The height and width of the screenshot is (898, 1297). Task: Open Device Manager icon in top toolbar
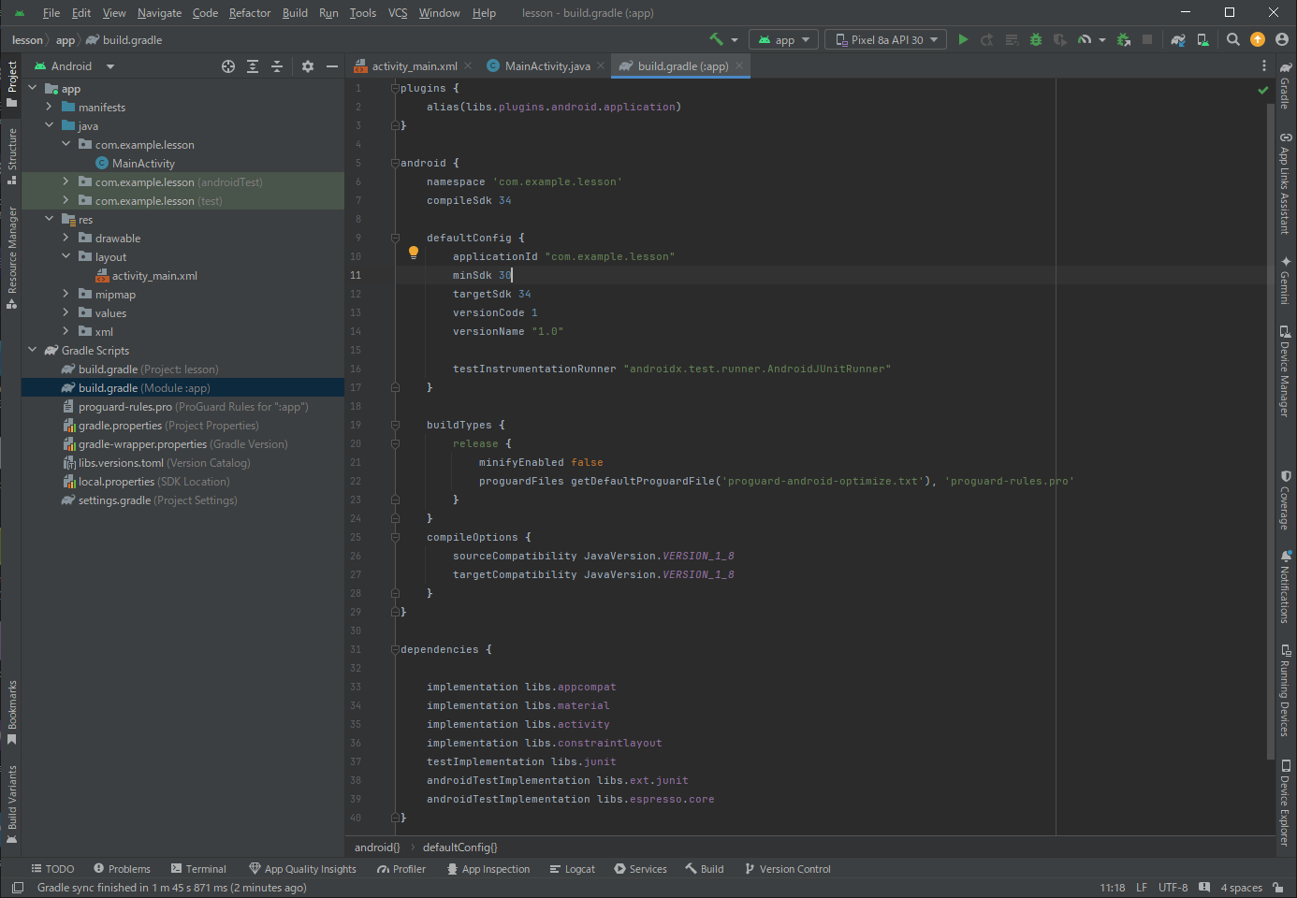click(x=1203, y=39)
